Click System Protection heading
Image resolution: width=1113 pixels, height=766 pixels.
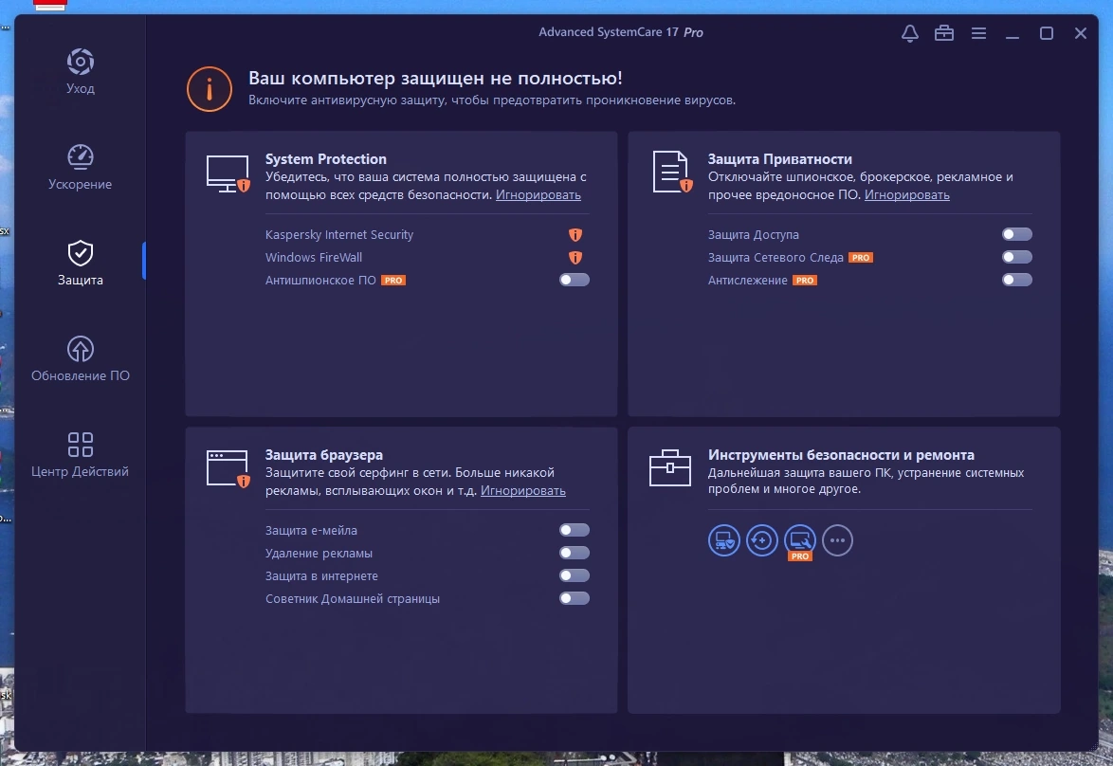point(326,159)
